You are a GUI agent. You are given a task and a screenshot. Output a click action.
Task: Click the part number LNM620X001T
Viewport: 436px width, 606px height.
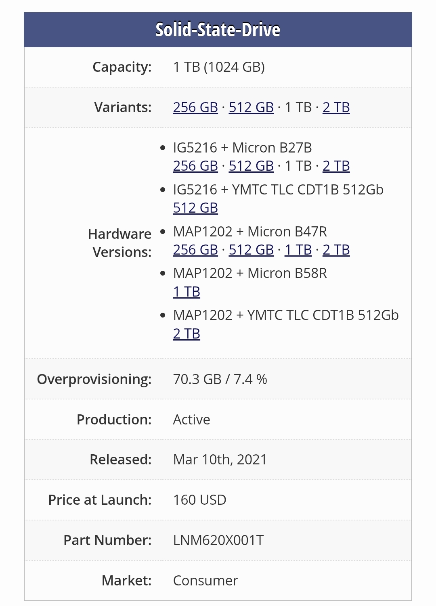218,540
